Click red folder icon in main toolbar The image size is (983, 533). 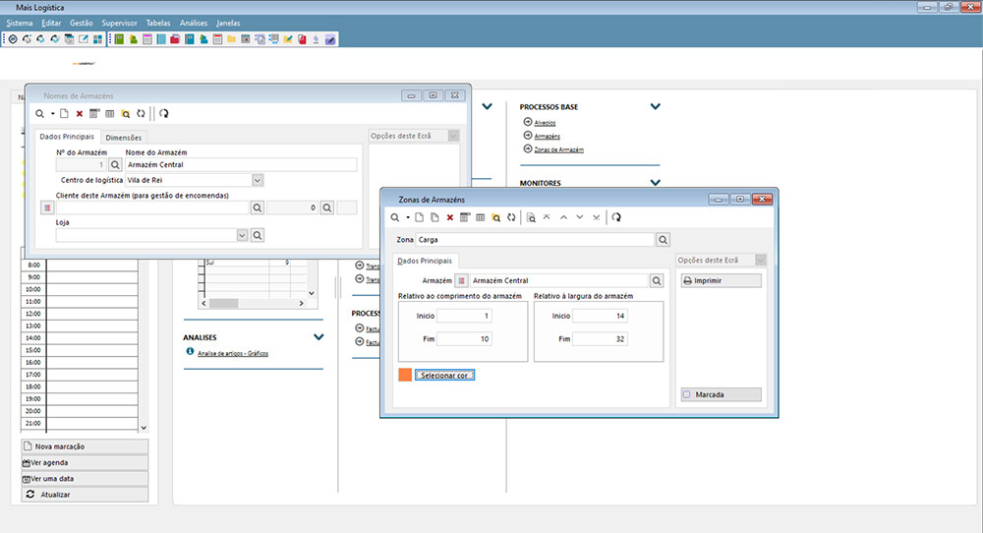point(175,39)
